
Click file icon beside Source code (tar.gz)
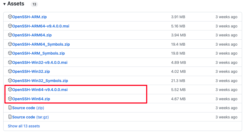coord(10,117)
